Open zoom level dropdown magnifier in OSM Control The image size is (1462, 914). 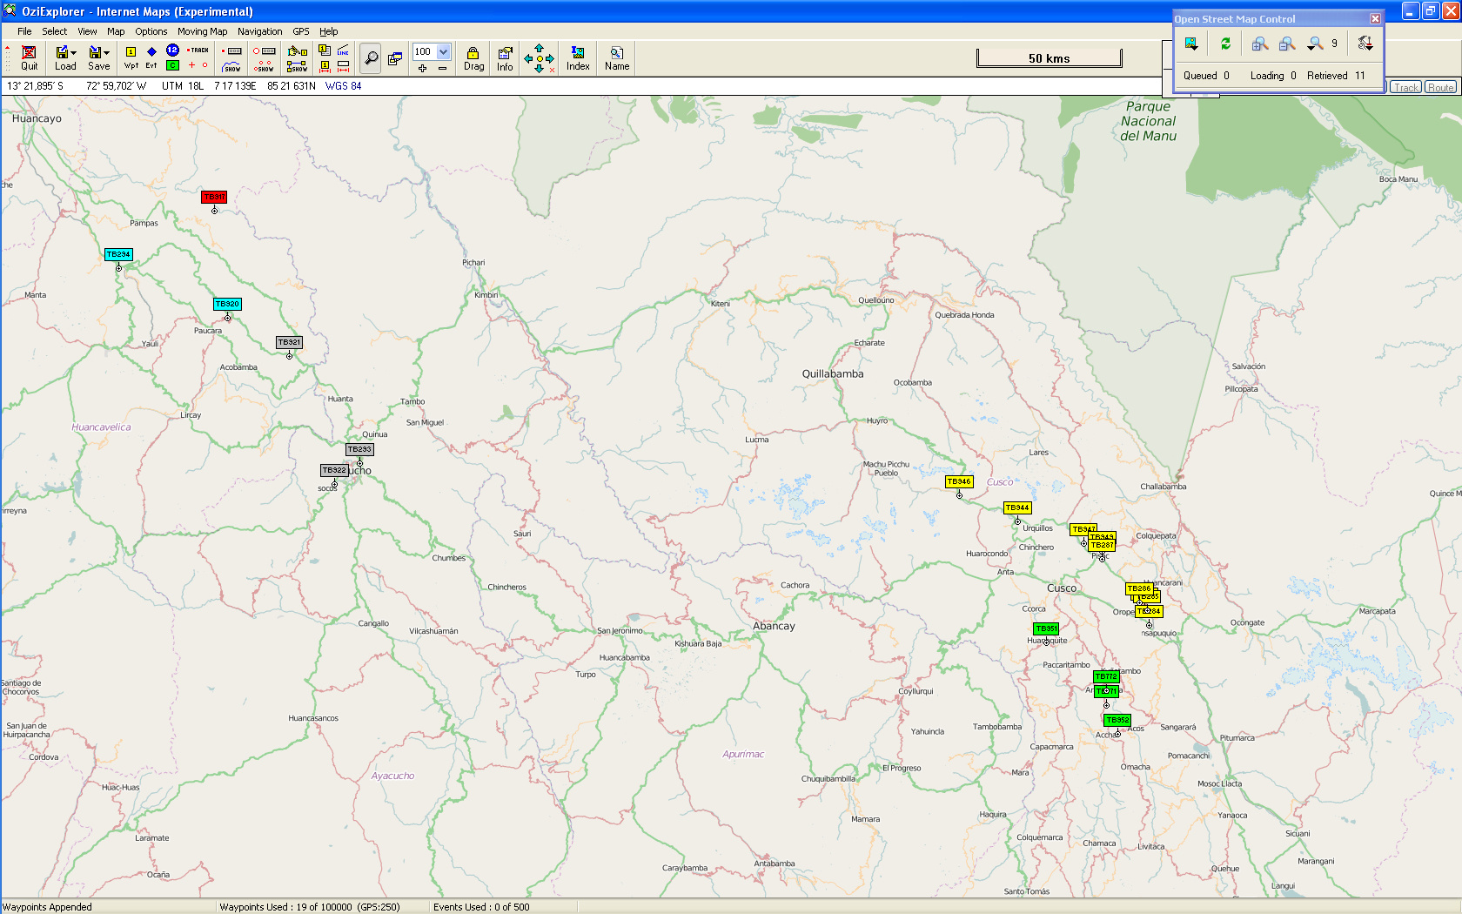tap(1316, 44)
